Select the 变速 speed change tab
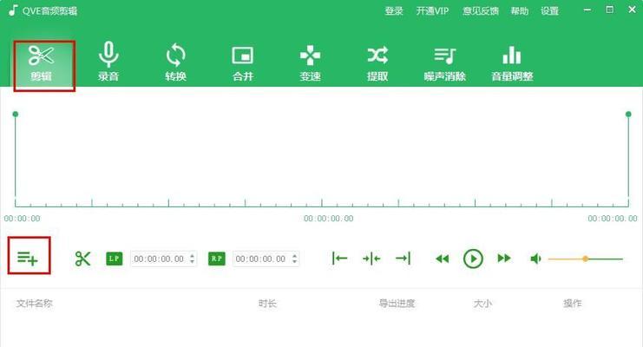 click(310, 62)
